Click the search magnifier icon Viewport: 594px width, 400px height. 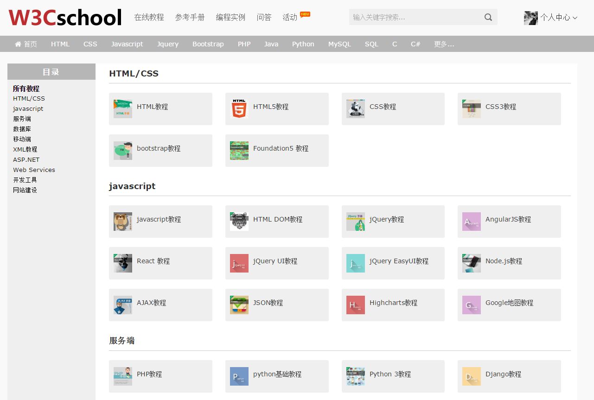[488, 17]
